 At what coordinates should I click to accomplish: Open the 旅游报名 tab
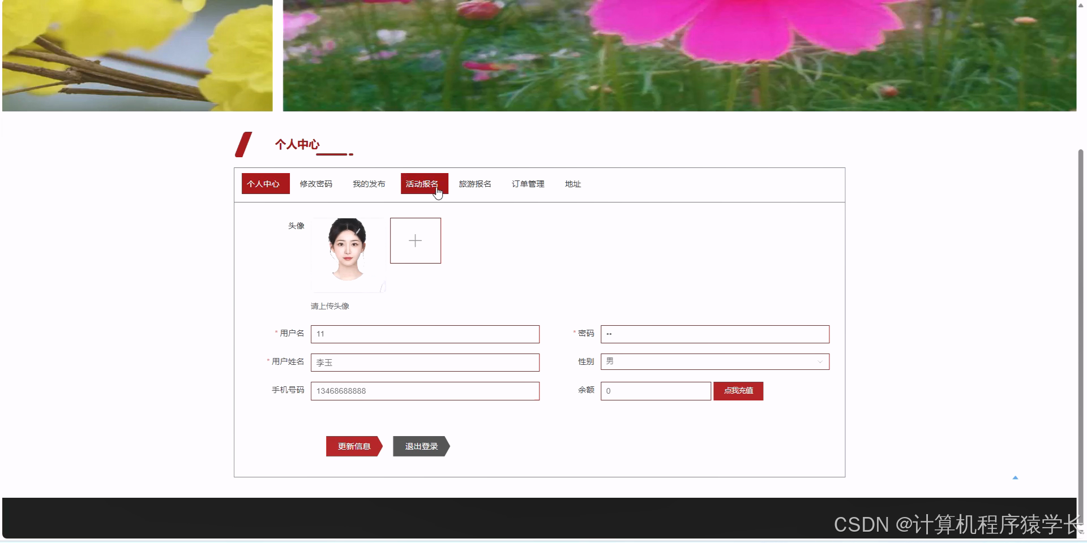476,184
